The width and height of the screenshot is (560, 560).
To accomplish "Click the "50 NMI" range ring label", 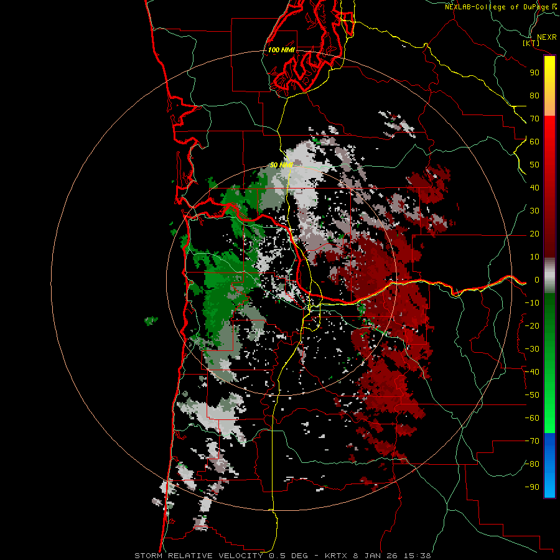I will pyautogui.click(x=281, y=165).
